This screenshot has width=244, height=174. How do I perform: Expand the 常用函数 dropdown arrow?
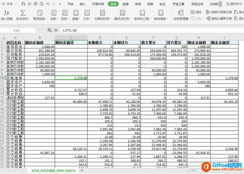(x=46, y=19)
